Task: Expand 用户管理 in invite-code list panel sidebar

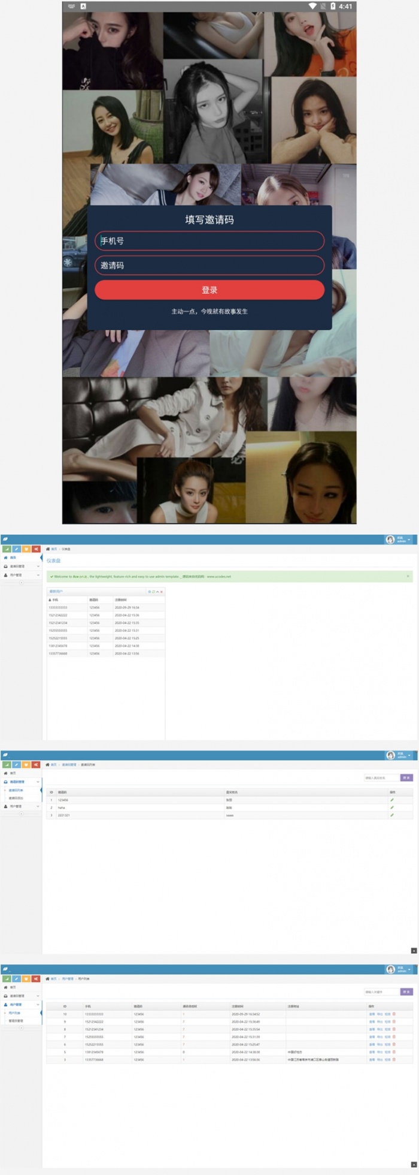Action: coord(21,806)
